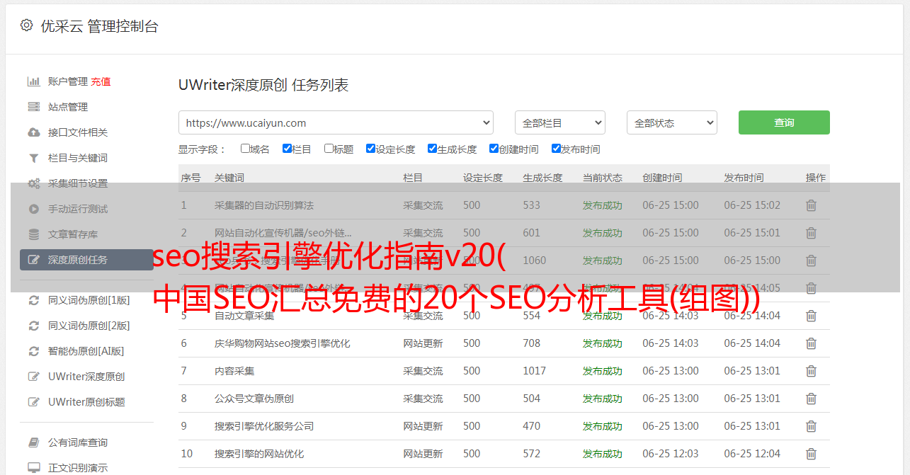Toggle the 标题 field checkbox
910x475 pixels.
(329, 149)
